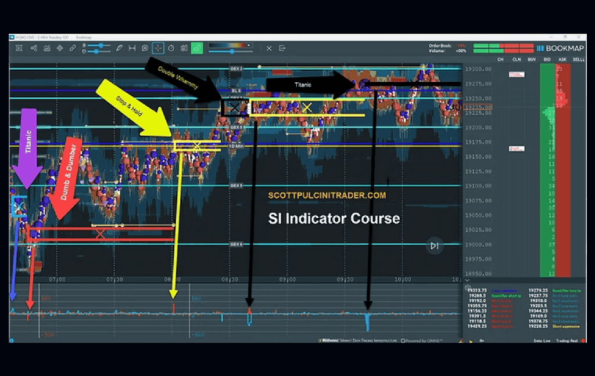
Task: Click the four-way move diamond icon
Action: tap(60, 48)
